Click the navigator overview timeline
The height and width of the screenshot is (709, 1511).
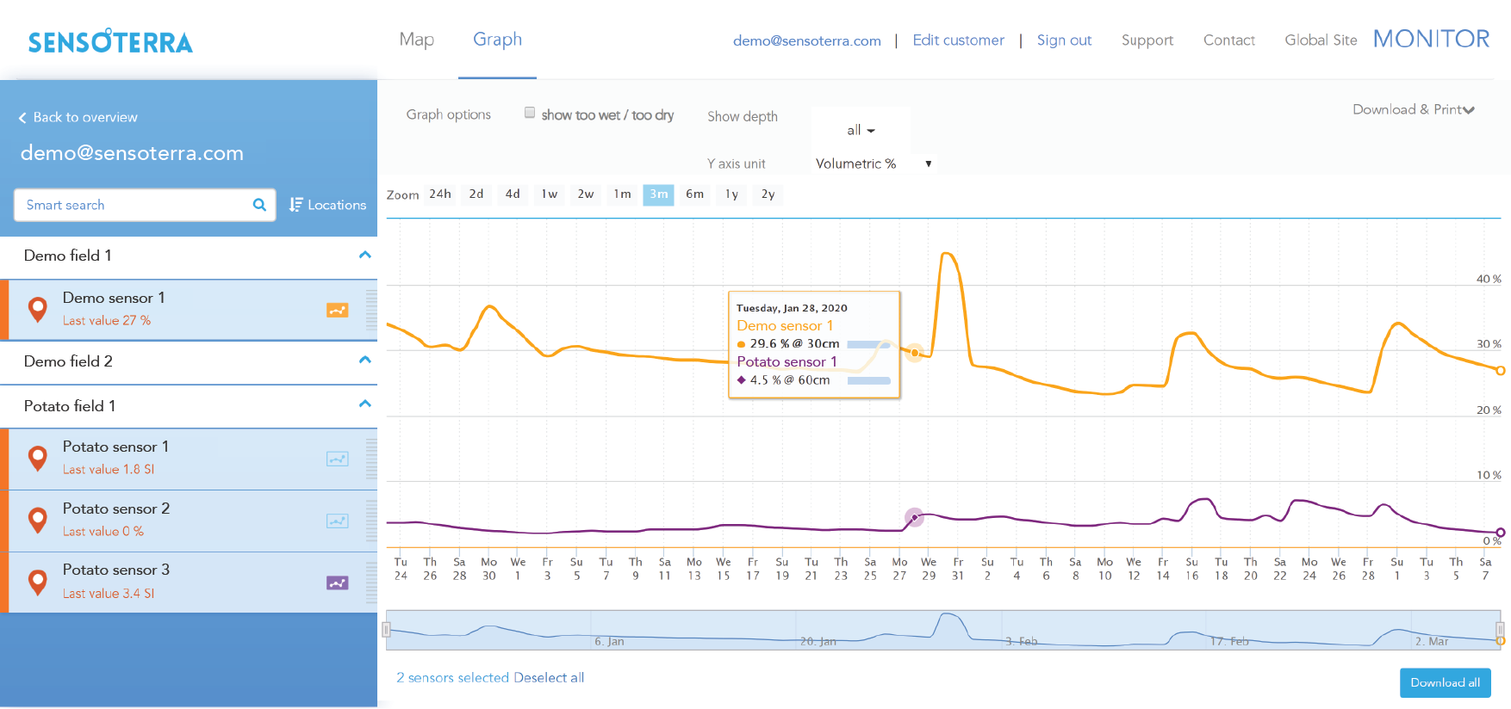coord(943,630)
